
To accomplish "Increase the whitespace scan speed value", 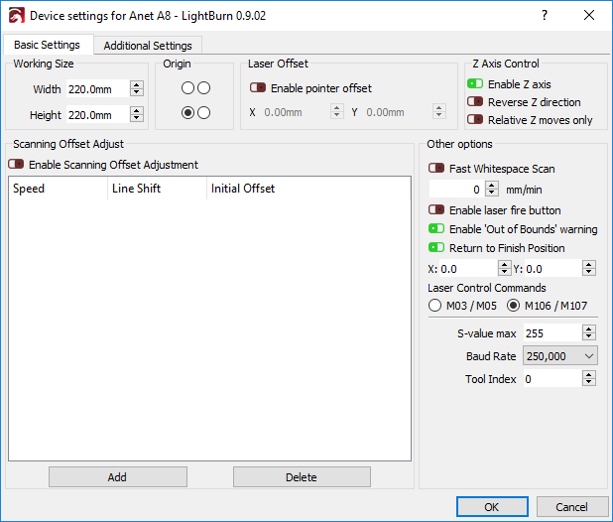I will [x=492, y=185].
